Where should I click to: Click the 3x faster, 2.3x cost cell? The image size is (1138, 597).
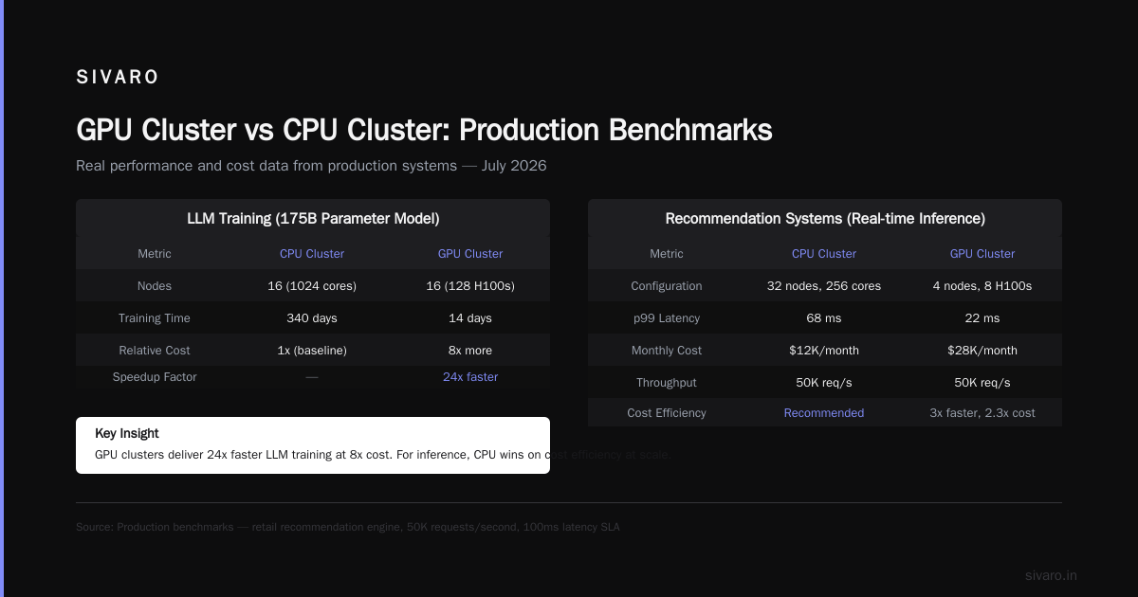(x=982, y=413)
